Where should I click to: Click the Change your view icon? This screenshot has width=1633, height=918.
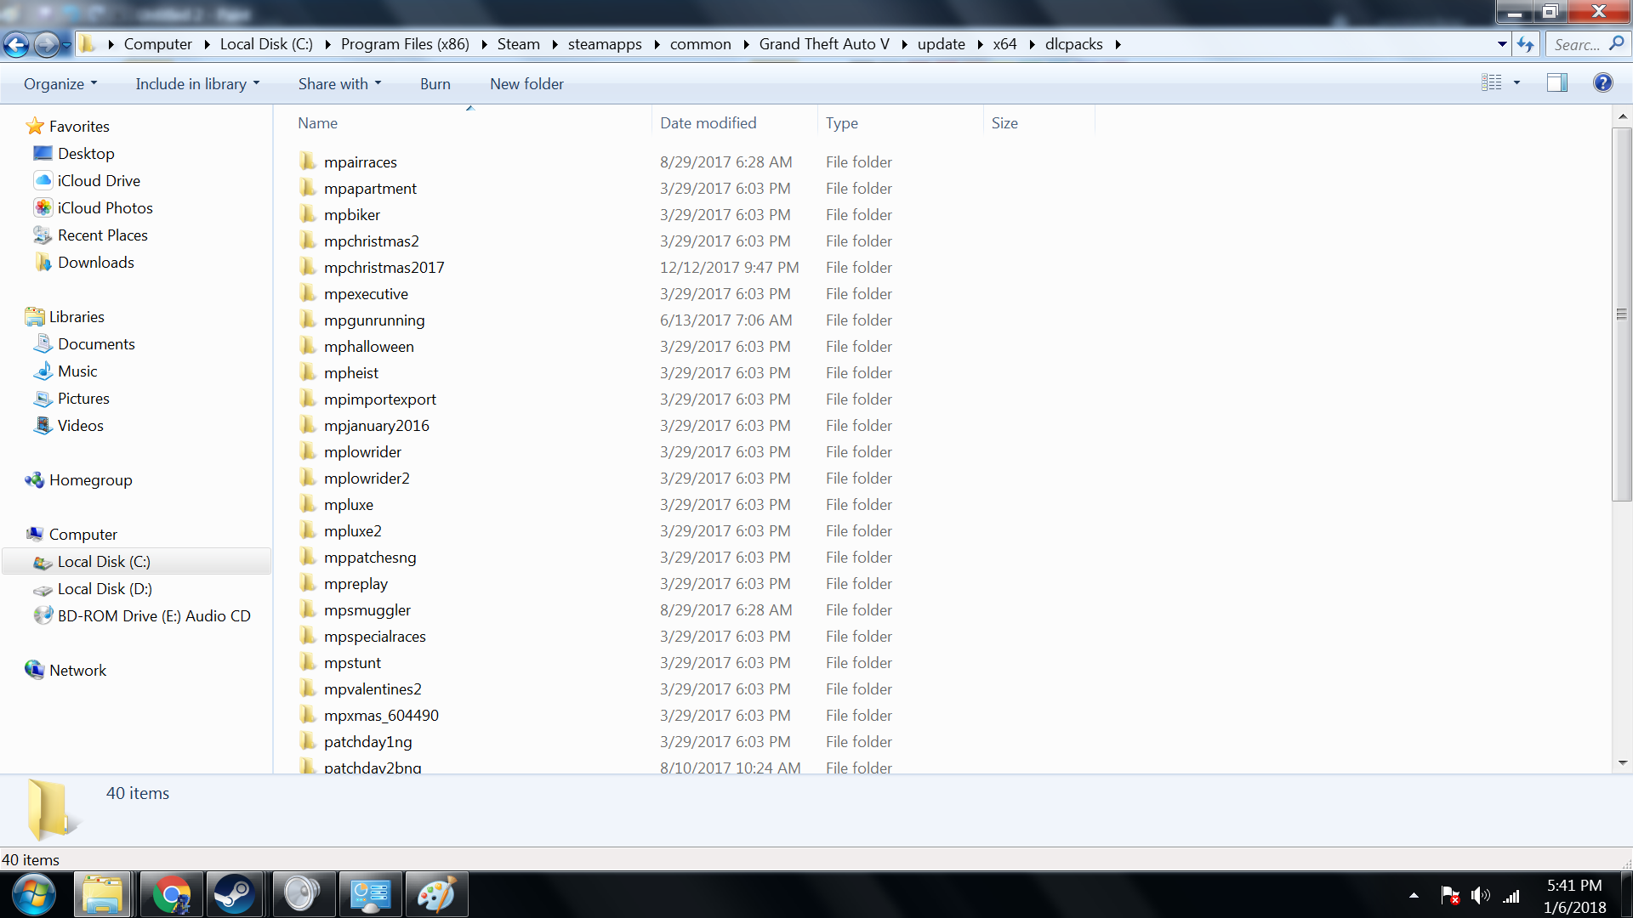pos(1492,82)
